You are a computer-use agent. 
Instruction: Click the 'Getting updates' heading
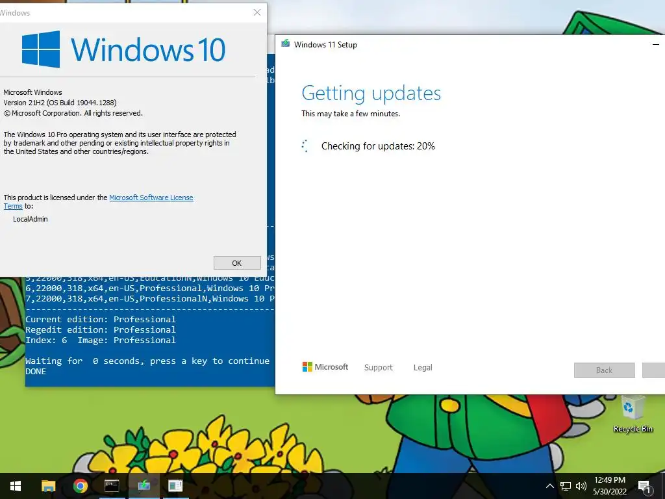coord(371,93)
